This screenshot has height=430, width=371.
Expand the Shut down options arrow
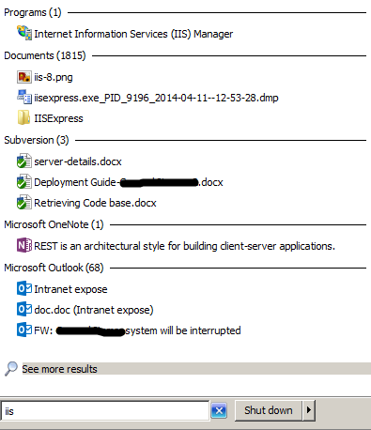[309, 410]
